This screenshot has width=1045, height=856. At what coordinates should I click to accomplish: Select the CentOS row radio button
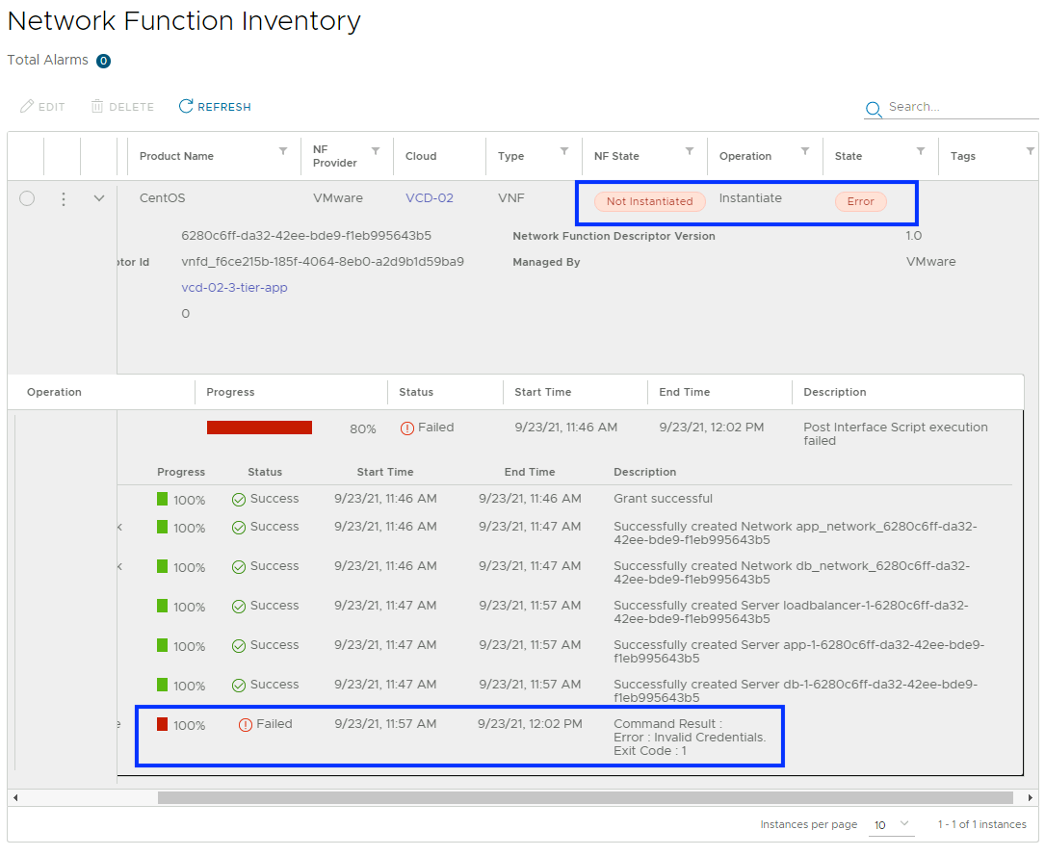point(27,198)
